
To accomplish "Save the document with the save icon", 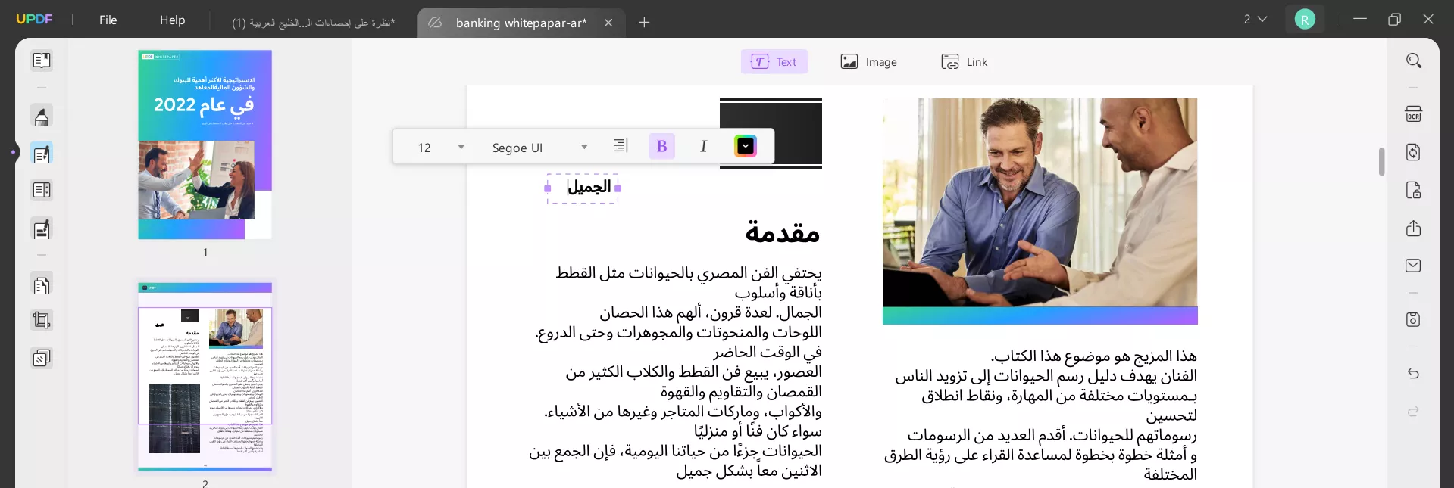I will click(x=1413, y=319).
